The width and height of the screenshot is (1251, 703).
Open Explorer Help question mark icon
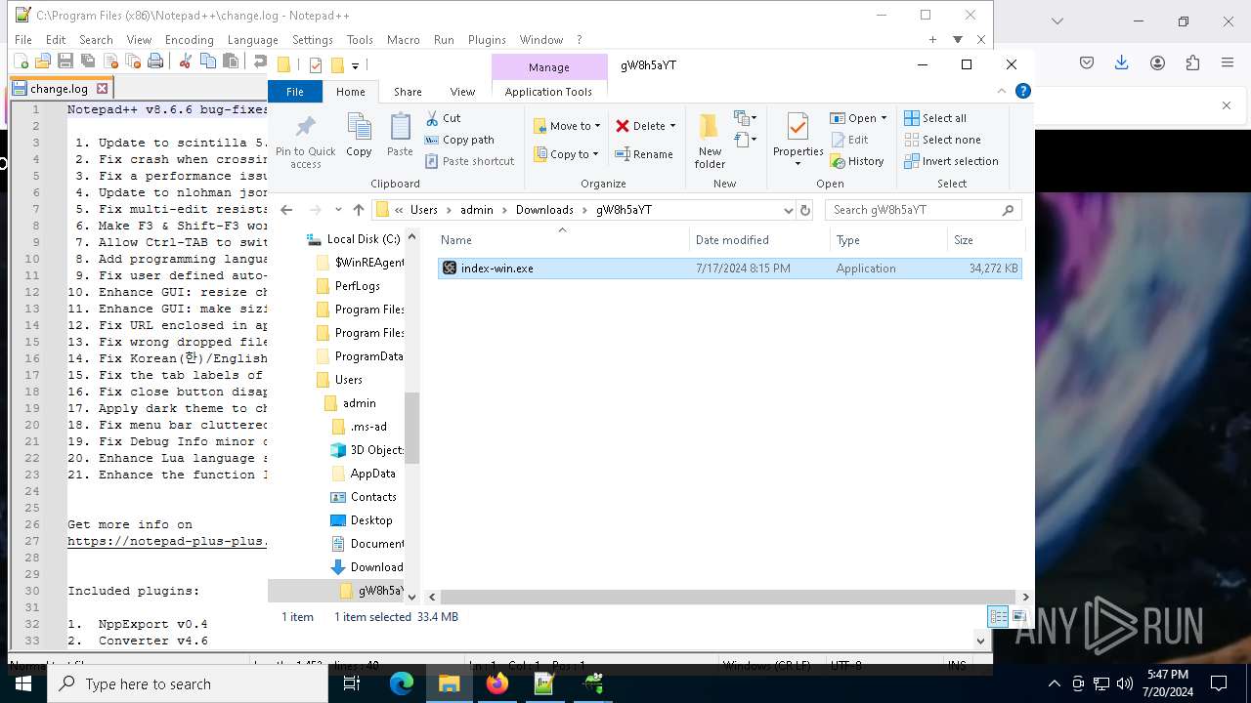click(1022, 91)
